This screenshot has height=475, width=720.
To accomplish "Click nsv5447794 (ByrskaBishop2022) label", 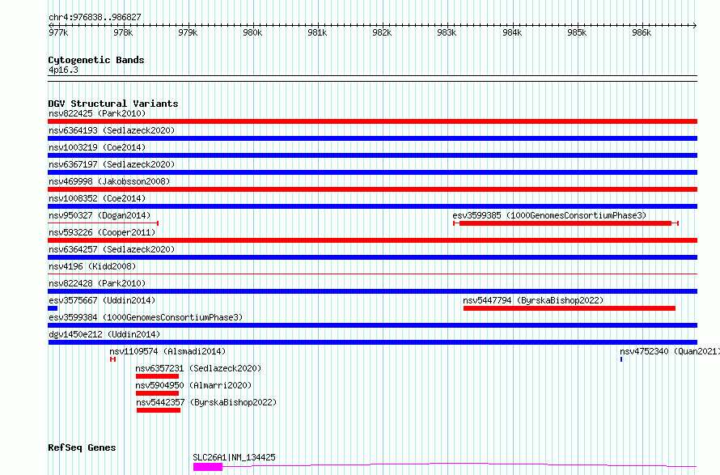I will click(533, 300).
